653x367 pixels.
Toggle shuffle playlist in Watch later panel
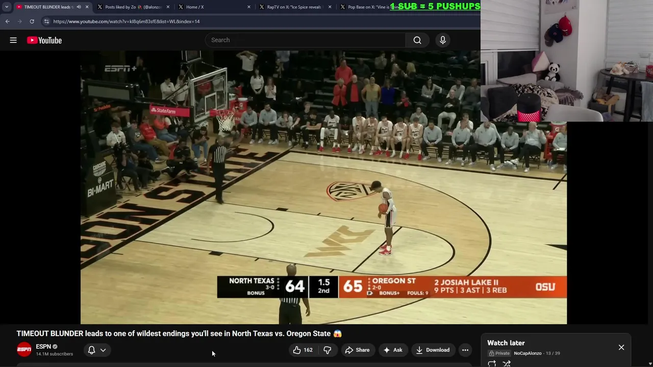pos(507,363)
